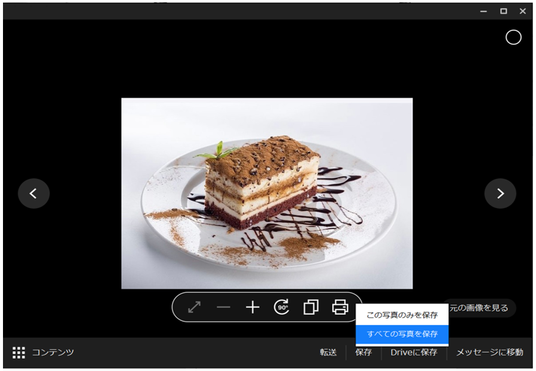Zoom in with the plus icon
Image resolution: width=536 pixels, height=371 pixels.
coord(252,307)
